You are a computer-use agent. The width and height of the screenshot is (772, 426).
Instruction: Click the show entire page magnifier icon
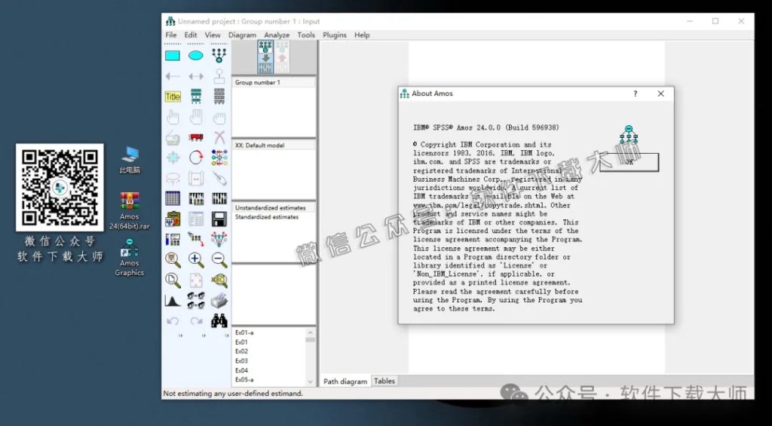click(x=173, y=280)
